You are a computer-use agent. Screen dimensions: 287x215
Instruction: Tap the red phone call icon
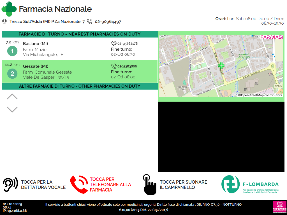pos(79,184)
